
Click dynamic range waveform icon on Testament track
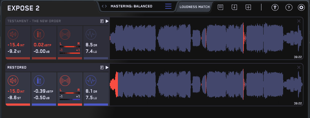click(91, 34)
